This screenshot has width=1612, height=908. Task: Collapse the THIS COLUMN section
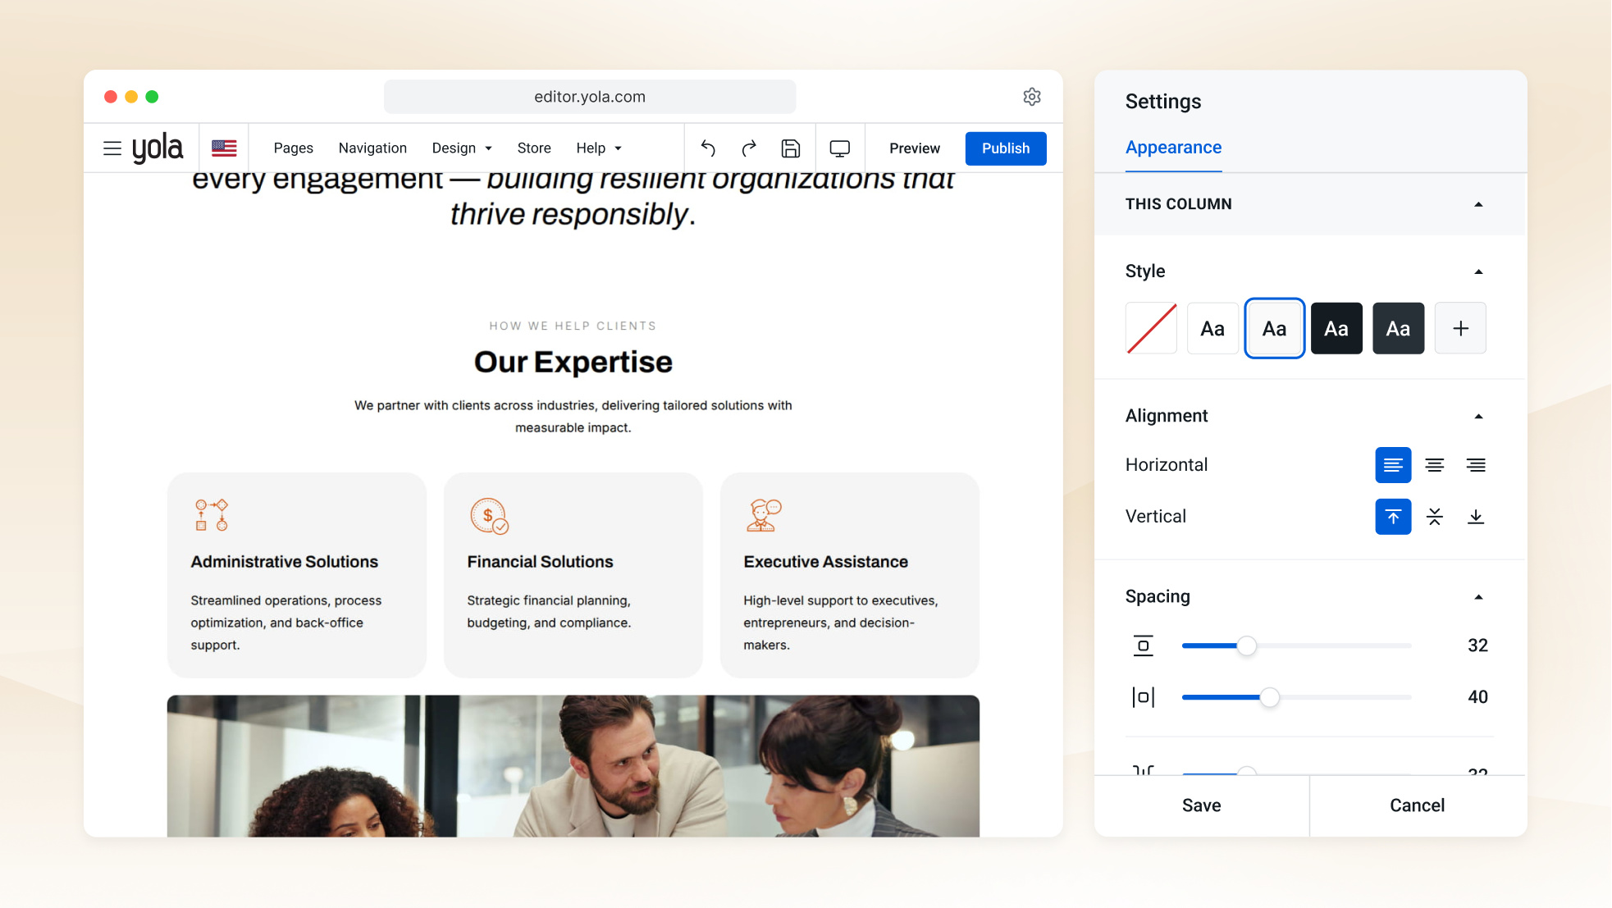coord(1478,204)
